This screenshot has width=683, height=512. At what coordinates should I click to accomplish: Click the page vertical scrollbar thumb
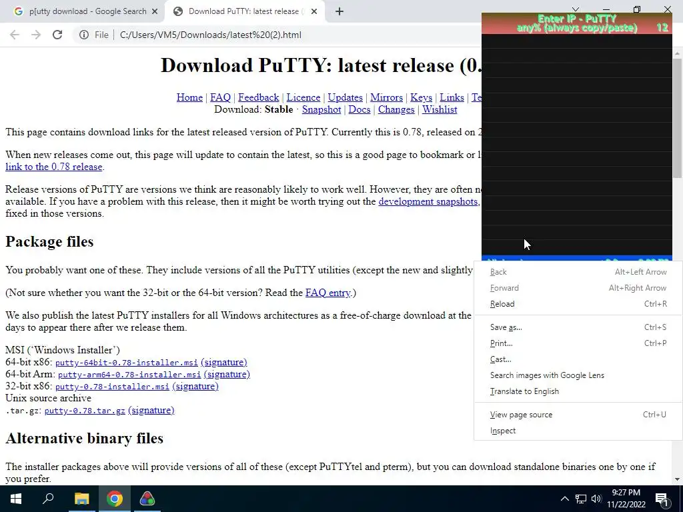click(x=678, y=117)
